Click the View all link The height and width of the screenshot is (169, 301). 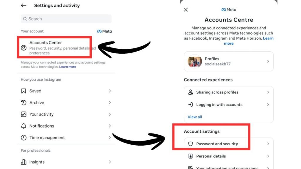[x=195, y=117]
